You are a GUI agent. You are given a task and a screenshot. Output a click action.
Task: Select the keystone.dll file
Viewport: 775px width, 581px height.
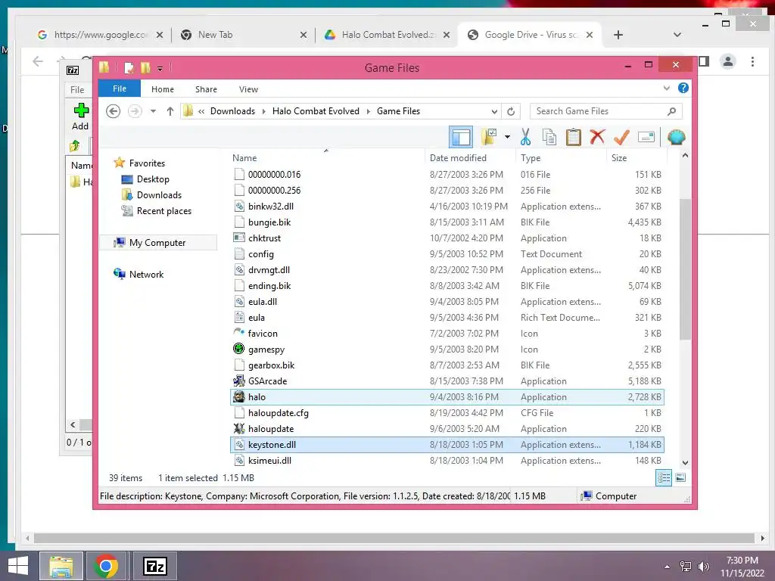[x=447, y=445]
